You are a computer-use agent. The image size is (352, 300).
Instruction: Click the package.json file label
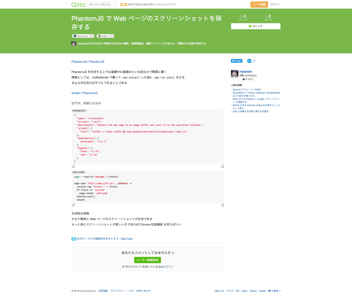79,111
